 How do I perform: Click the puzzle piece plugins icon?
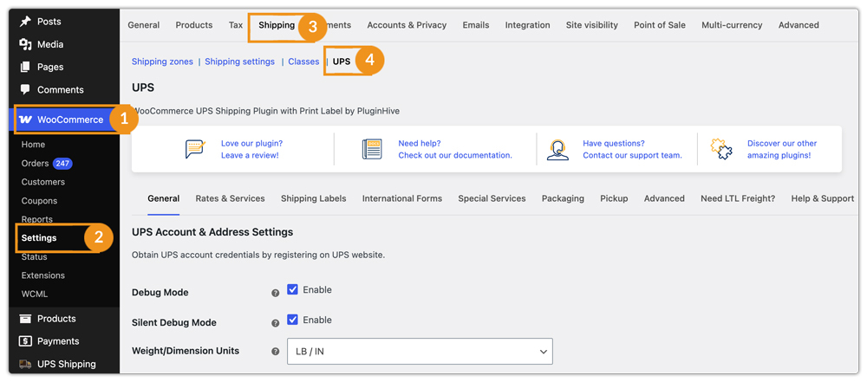pos(721,149)
